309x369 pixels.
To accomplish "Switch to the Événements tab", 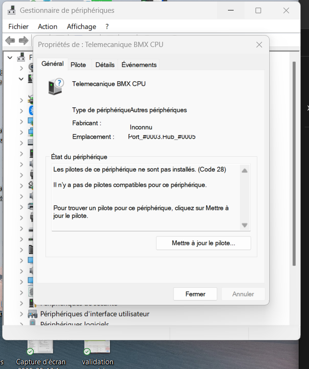I will click(x=139, y=65).
